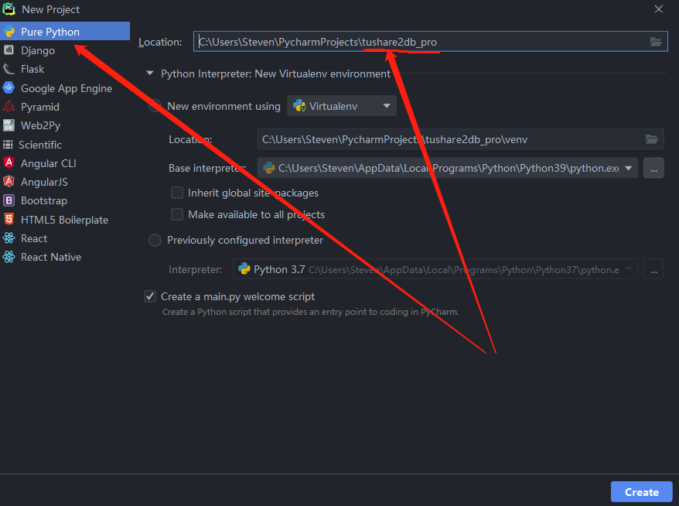Image resolution: width=679 pixels, height=506 pixels.
Task: Expand the Base interpreter Python39 dropdown
Action: [x=628, y=168]
